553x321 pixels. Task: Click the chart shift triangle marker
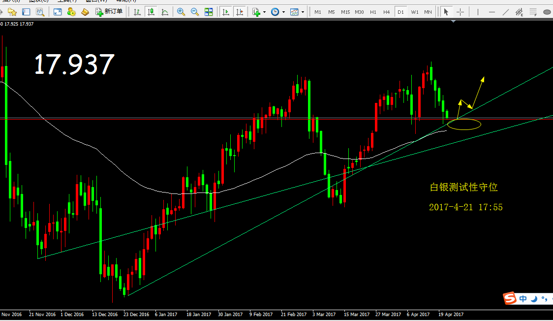[454, 22]
